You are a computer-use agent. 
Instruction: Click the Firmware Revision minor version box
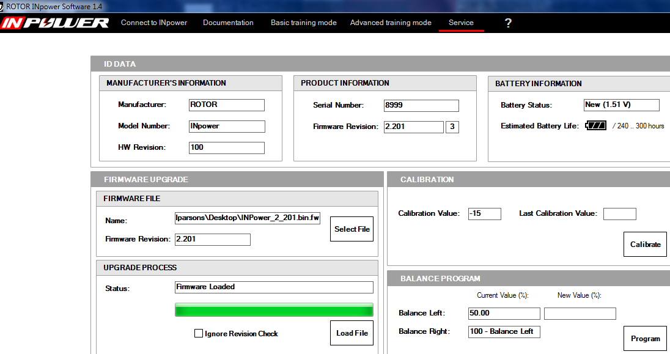(452, 127)
